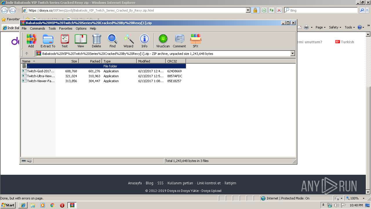Open the View toolbar icon
Screen dimensions: 371x209
(81, 41)
